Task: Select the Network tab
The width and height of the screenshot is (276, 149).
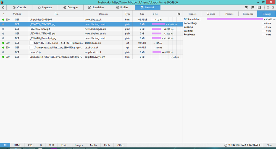Action: tap(148, 7)
